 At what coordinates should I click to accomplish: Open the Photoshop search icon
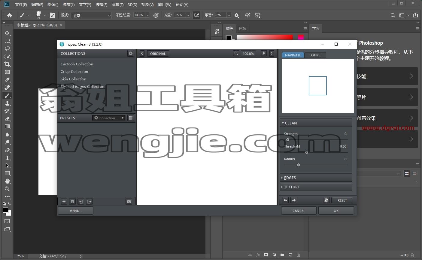pos(393,15)
